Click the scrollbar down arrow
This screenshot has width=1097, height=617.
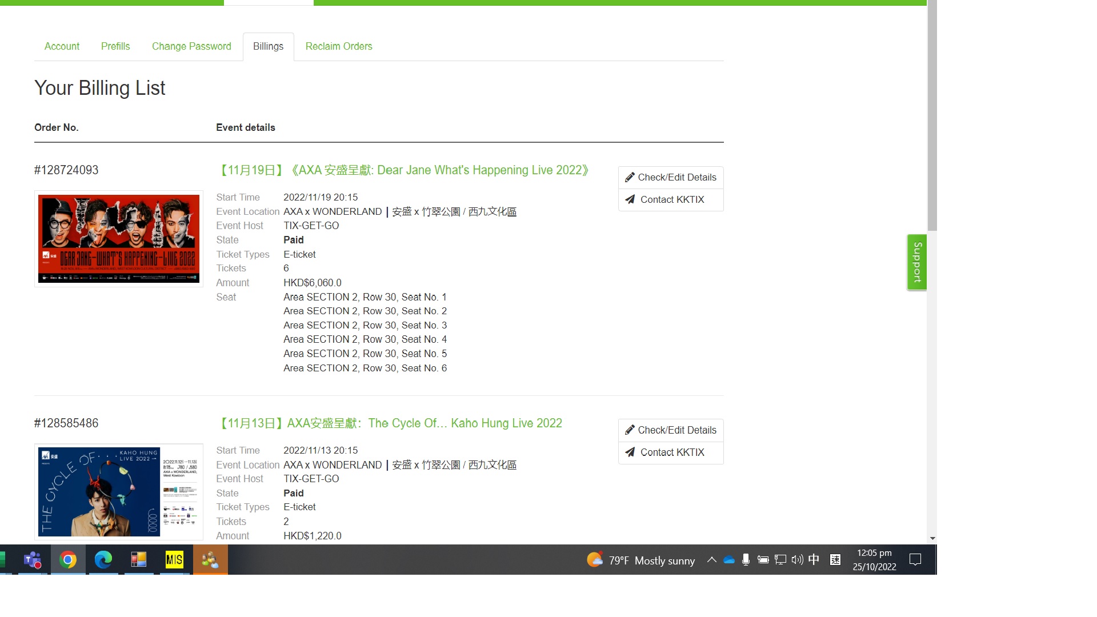point(932,538)
